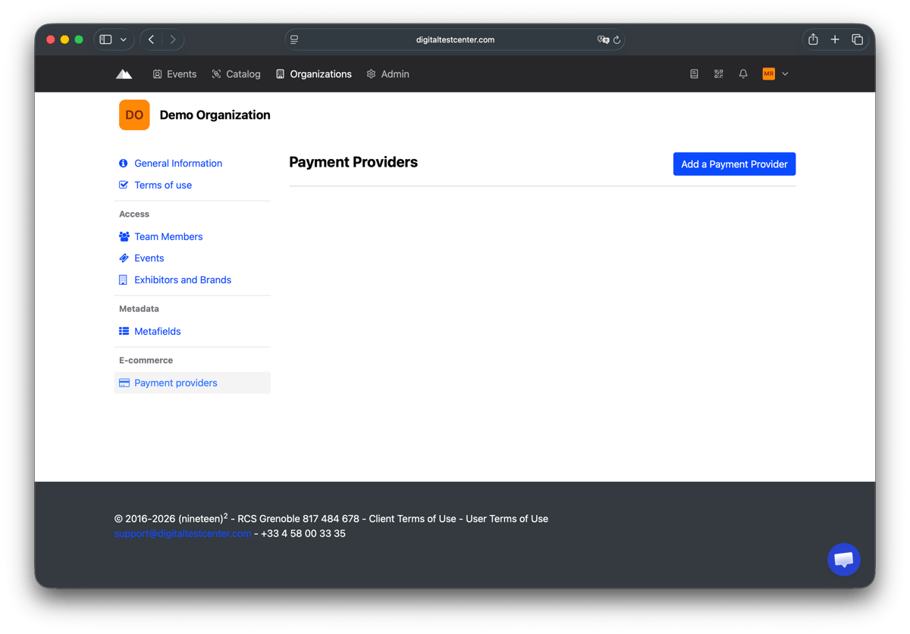Screen dimensions: 910x634
Task: Open Metafields in sidebar
Action: click(x=158, y=331)
